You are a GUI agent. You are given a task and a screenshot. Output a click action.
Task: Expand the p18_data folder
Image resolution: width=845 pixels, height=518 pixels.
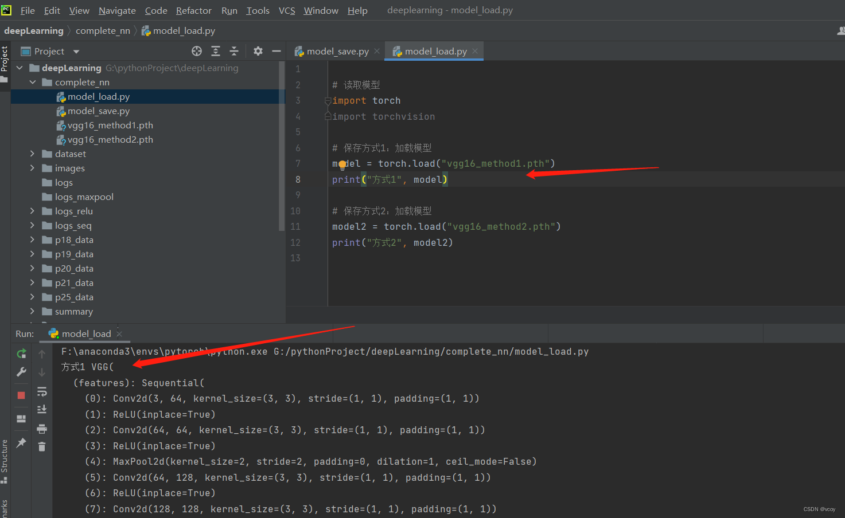click(33, 240)
